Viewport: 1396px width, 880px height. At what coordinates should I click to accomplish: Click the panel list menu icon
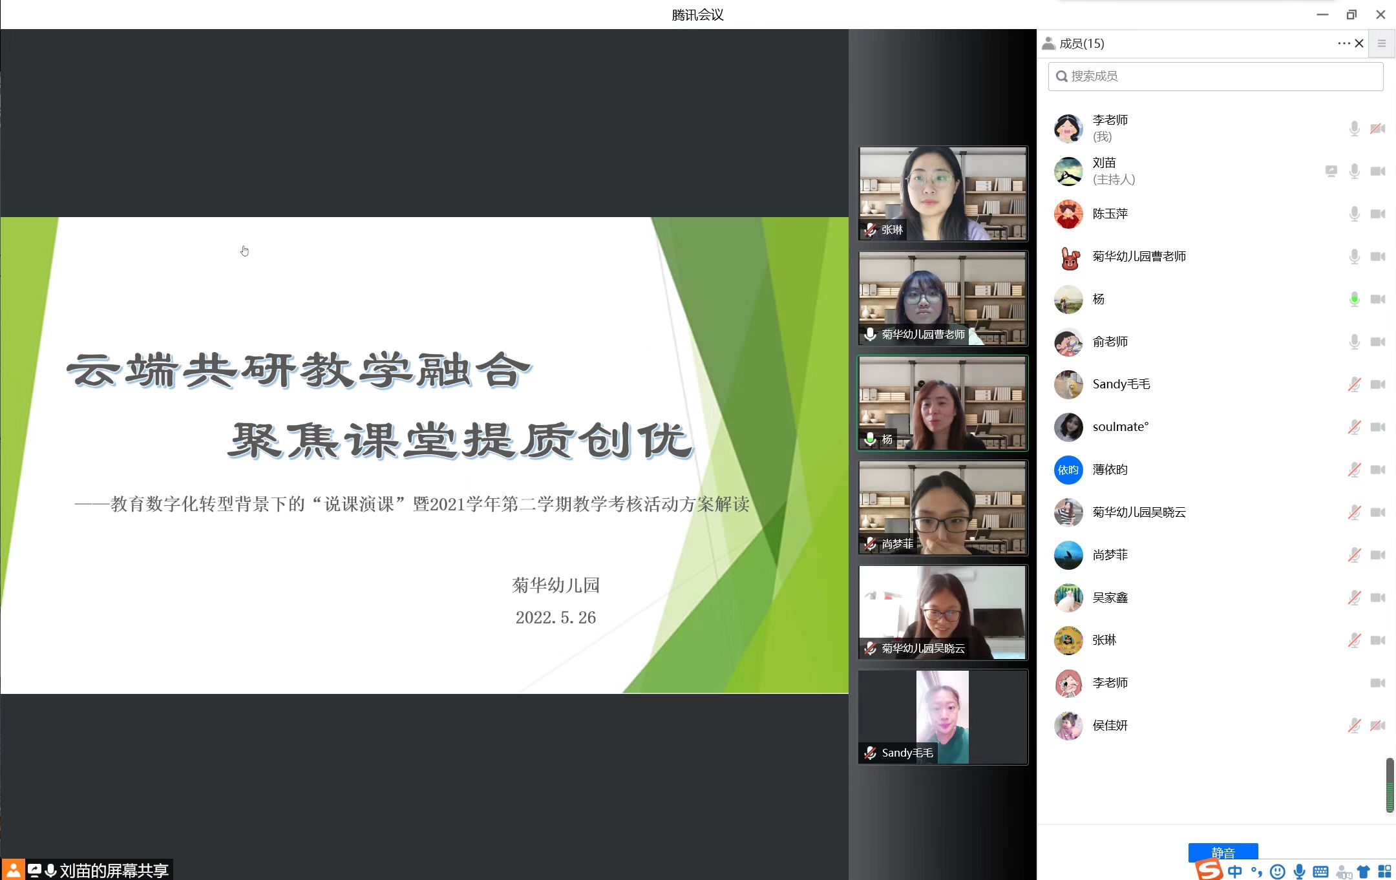[x=1382, y=43]
